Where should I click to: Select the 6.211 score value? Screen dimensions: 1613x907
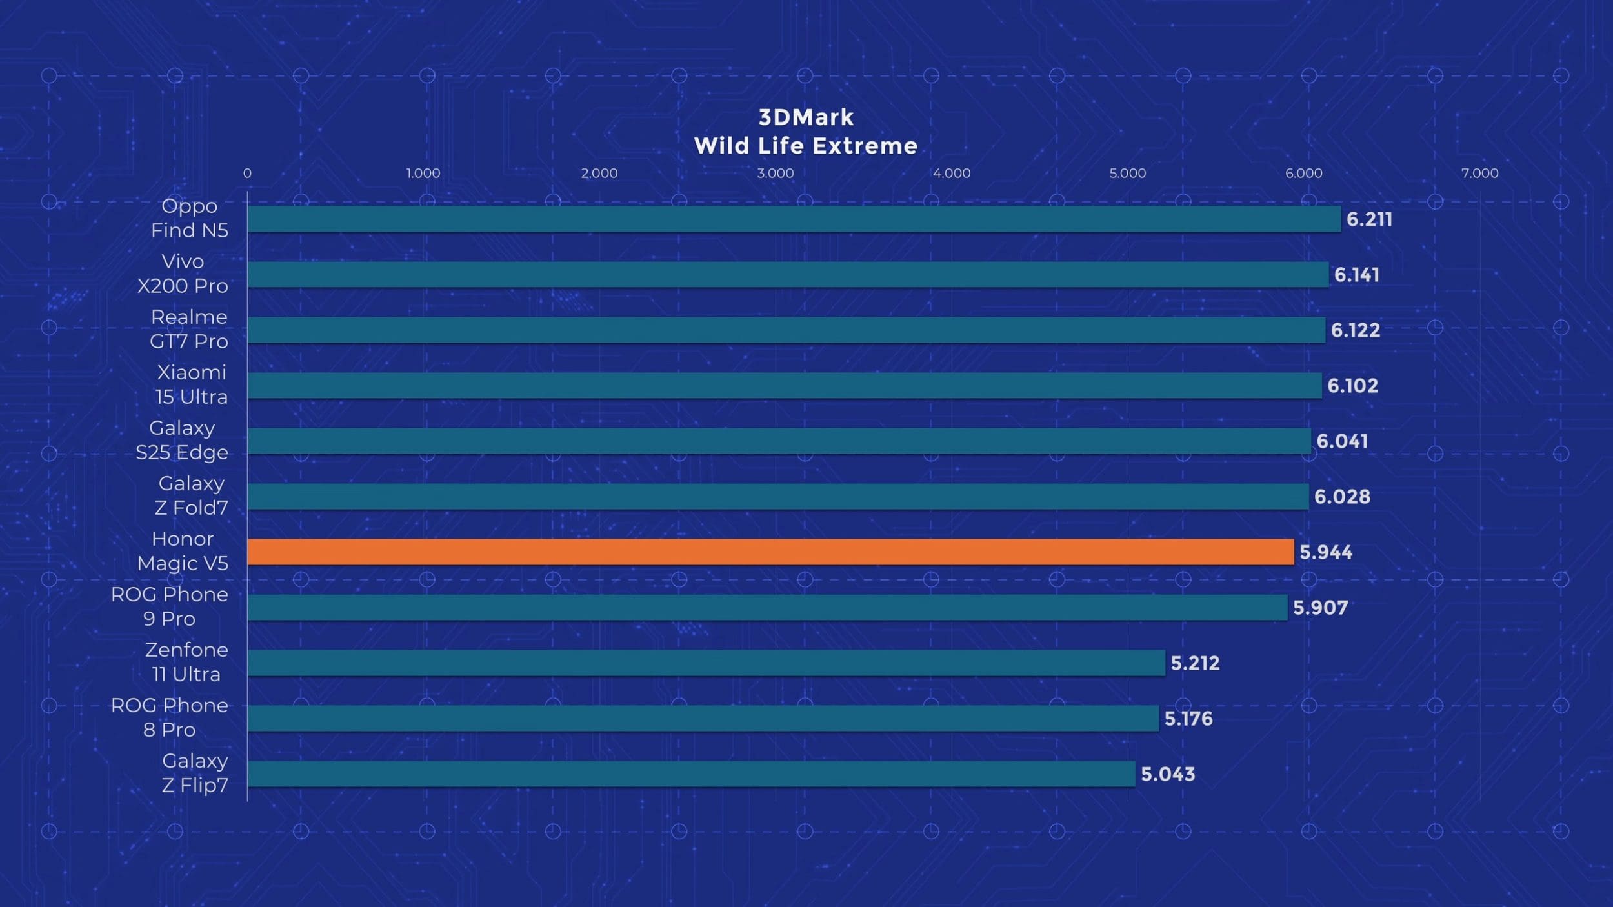1369,219
